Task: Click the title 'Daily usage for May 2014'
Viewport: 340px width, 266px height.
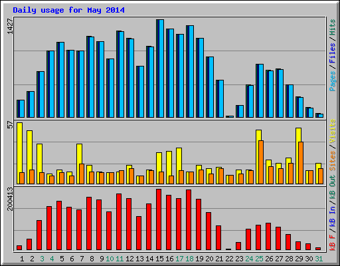Action: 68,10
